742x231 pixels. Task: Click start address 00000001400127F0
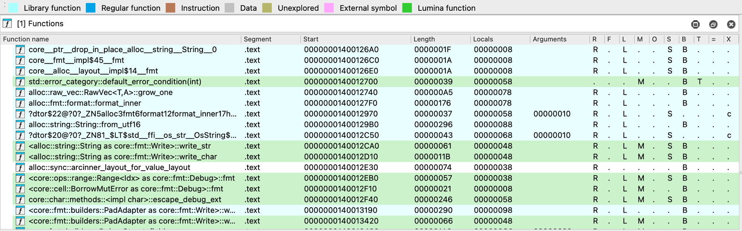point(341,103)
